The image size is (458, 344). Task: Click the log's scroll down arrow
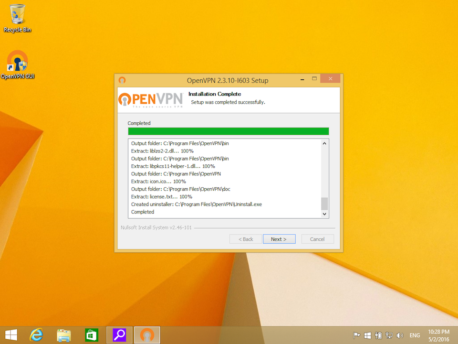coord(324,214)
